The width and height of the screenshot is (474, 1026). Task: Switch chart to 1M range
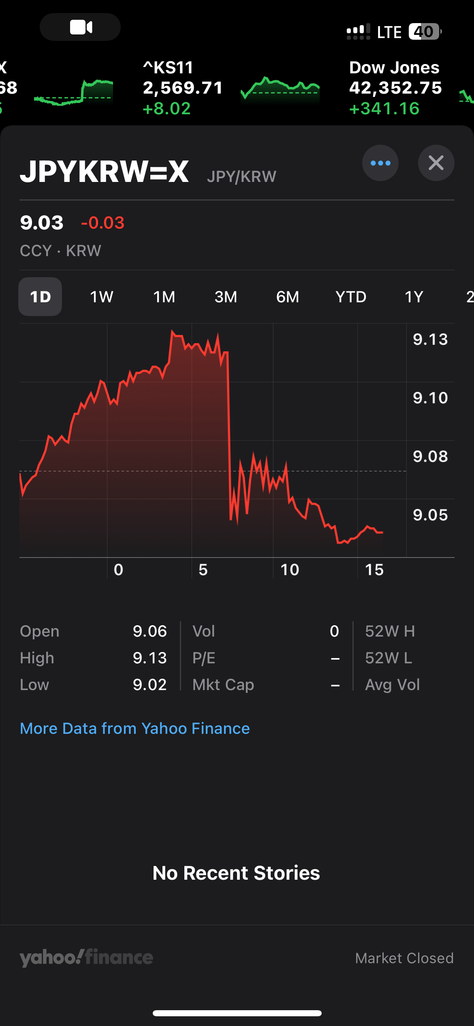164,297
